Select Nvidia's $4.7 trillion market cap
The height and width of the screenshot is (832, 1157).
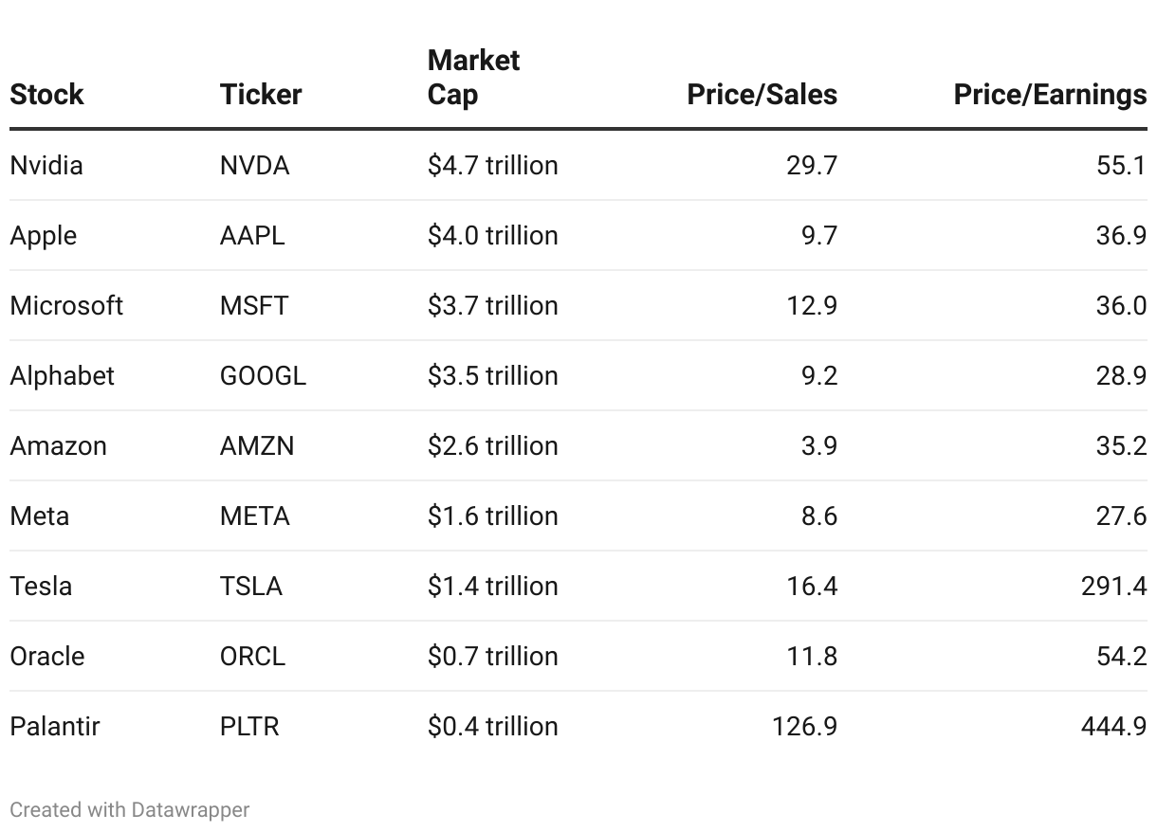(492, 166)
